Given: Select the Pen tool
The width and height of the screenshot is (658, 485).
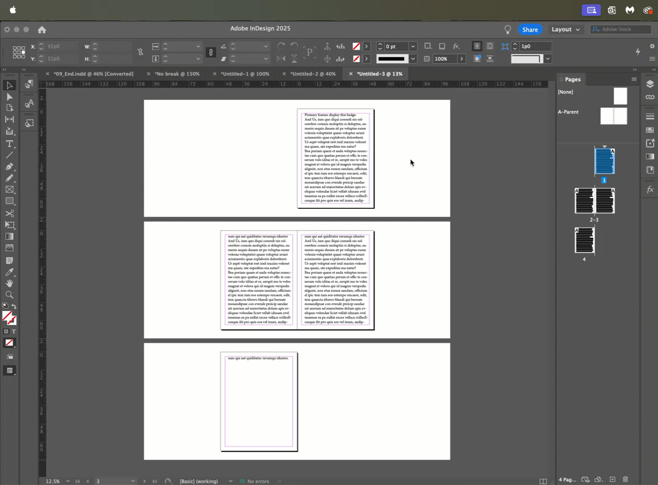Looking at the screenshot, I should [10, 166].
